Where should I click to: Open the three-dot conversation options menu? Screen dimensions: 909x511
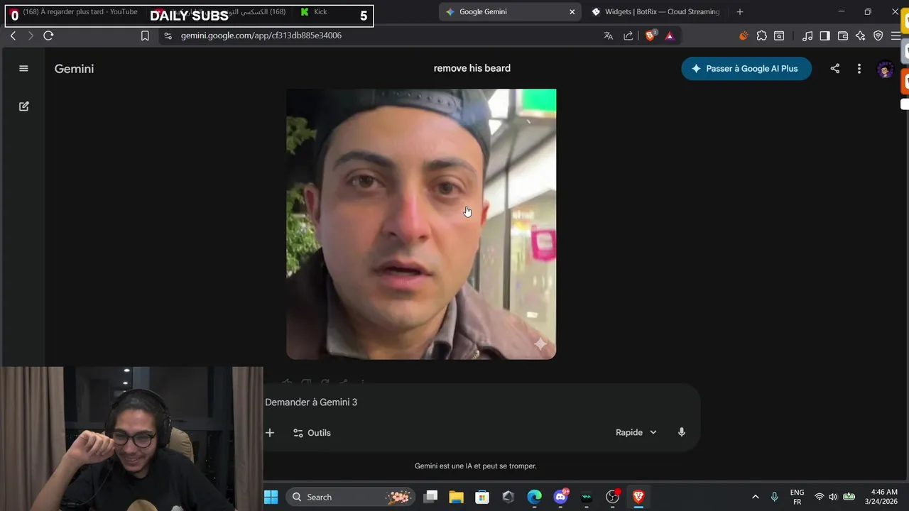coord(859,68)
